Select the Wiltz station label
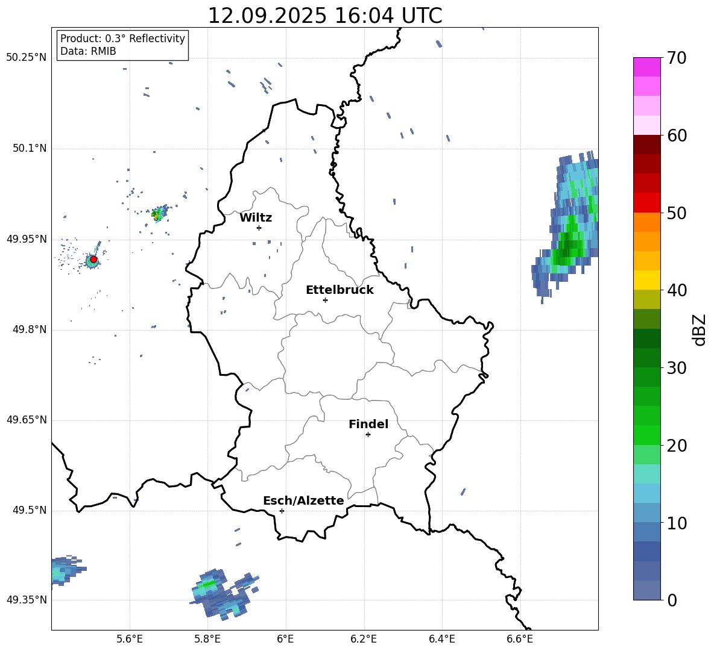Viewport: 714px width, 651px height. [256, 218]
